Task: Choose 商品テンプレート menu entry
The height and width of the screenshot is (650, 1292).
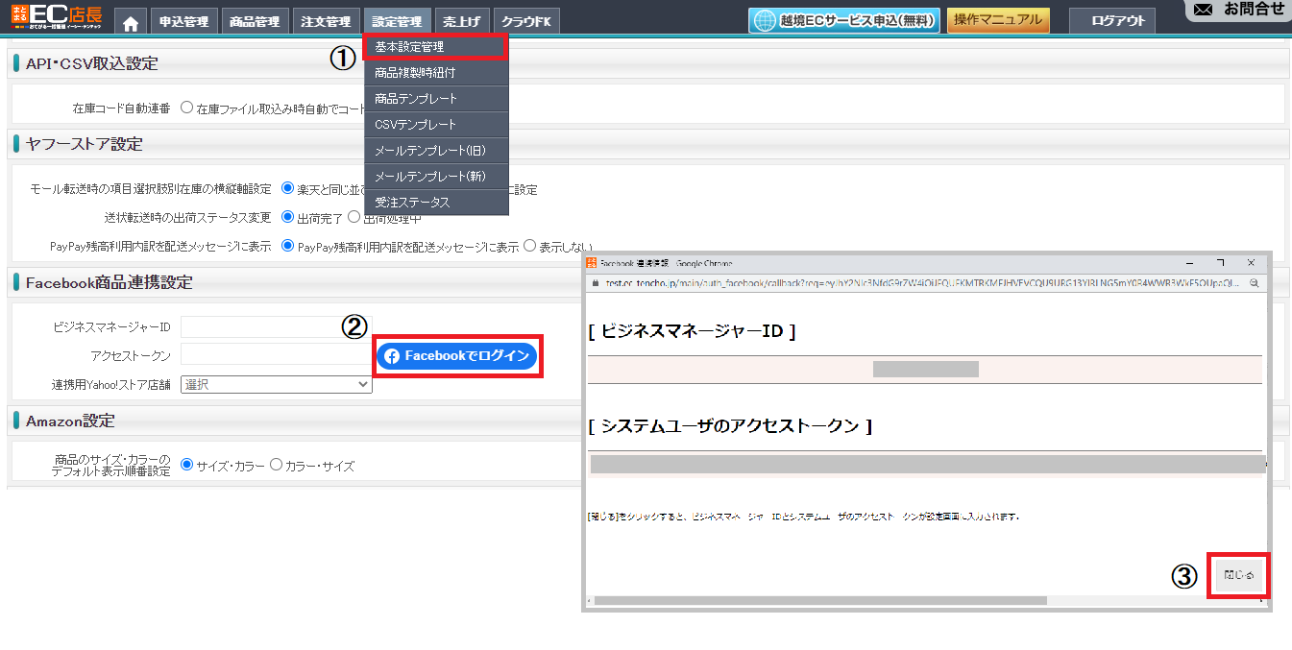Action: click(x=436, y=98)
